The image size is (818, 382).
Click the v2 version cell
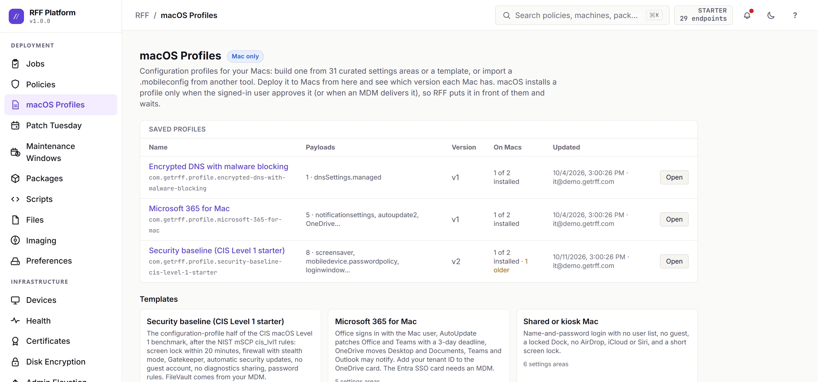(x=456, y=261)
